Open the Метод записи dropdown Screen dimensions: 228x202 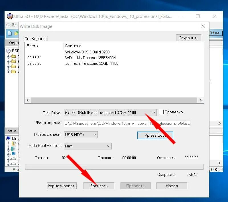point(81,135)
